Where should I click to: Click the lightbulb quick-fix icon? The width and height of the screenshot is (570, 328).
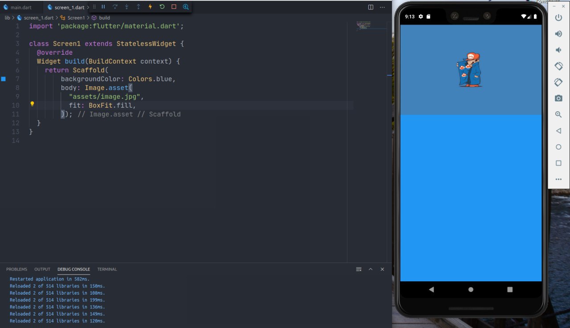tap(32, 104)
